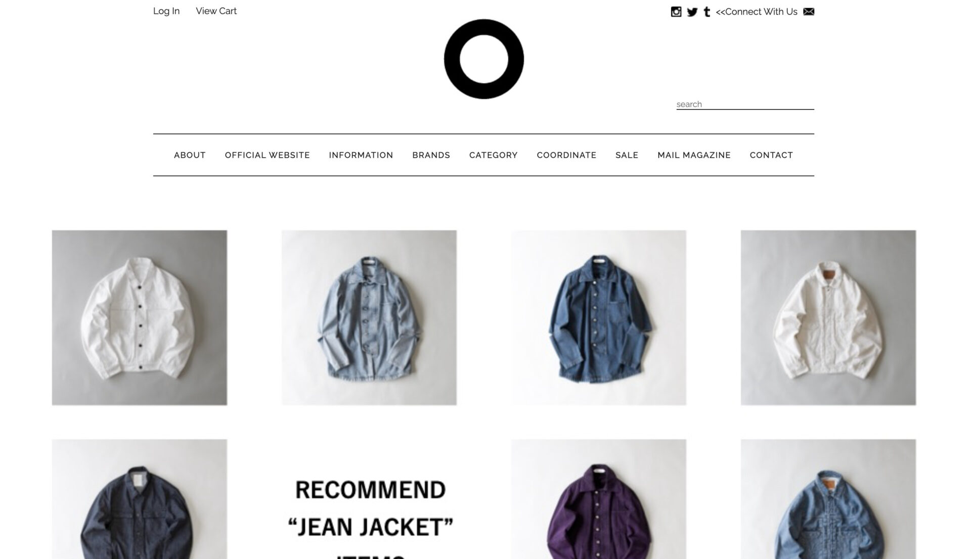This screenshot has height=559, width=971.
Task: Expand the BRANDS menu
Action: (431, 155)
